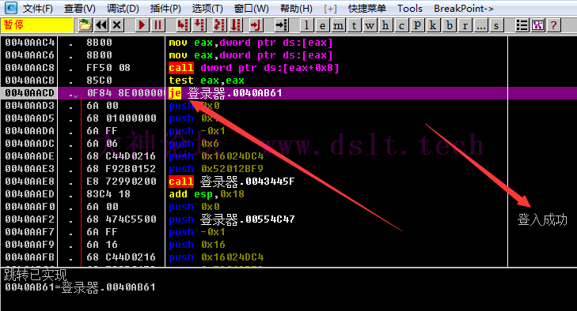Open the 窗口(W) menu
Screen dimensions: 577x311
[x=252, y=8]
